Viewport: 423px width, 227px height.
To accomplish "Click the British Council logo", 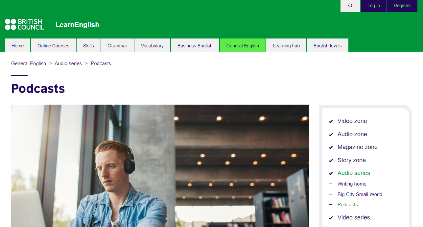I will [x=24, y=25].
